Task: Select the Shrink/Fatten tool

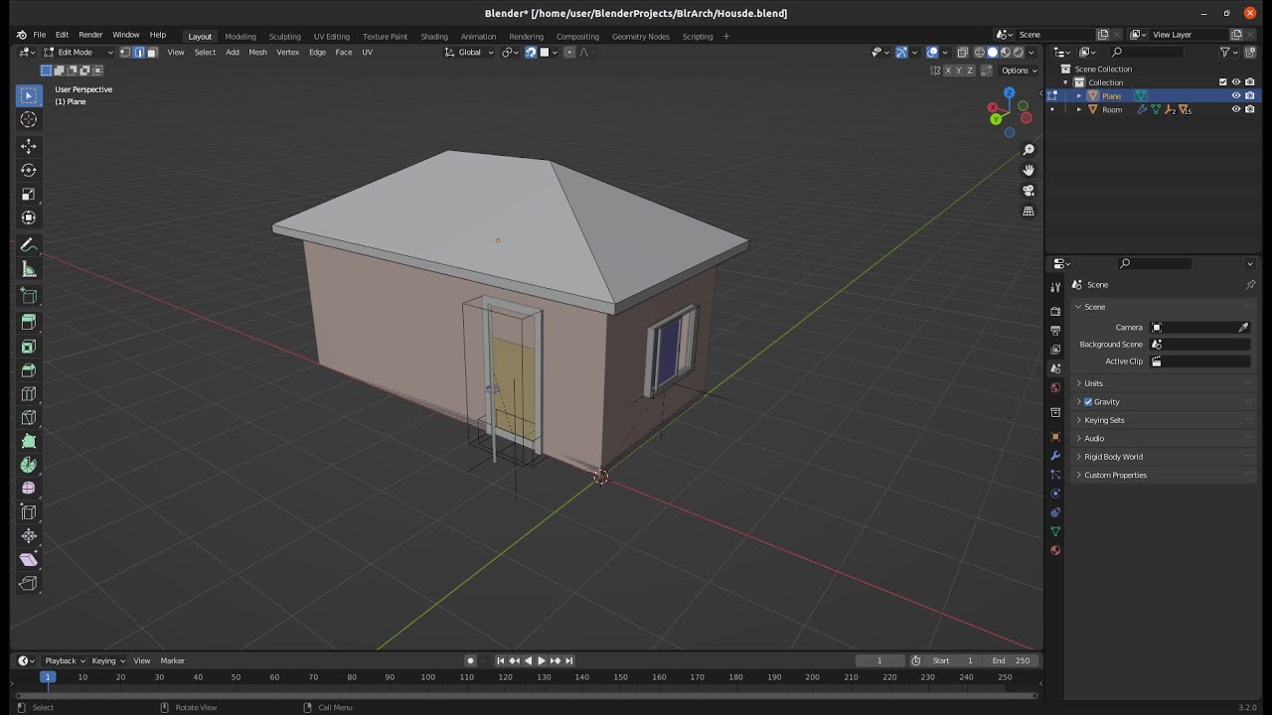Action: click(x=29, y=536)
